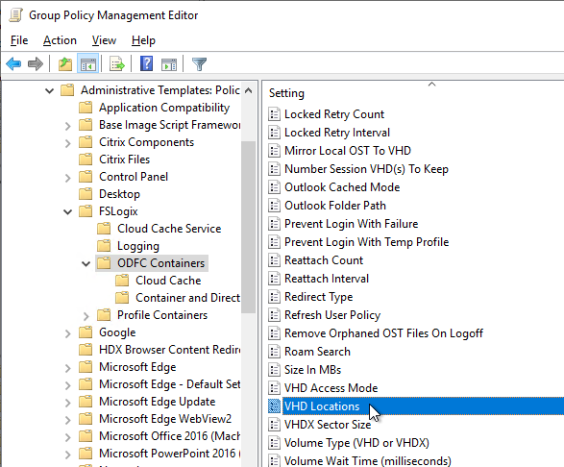Viewport: 564px width, 467px height.
Task: Select the Outlook Cached Mode setting
Action: coord(342,187)
